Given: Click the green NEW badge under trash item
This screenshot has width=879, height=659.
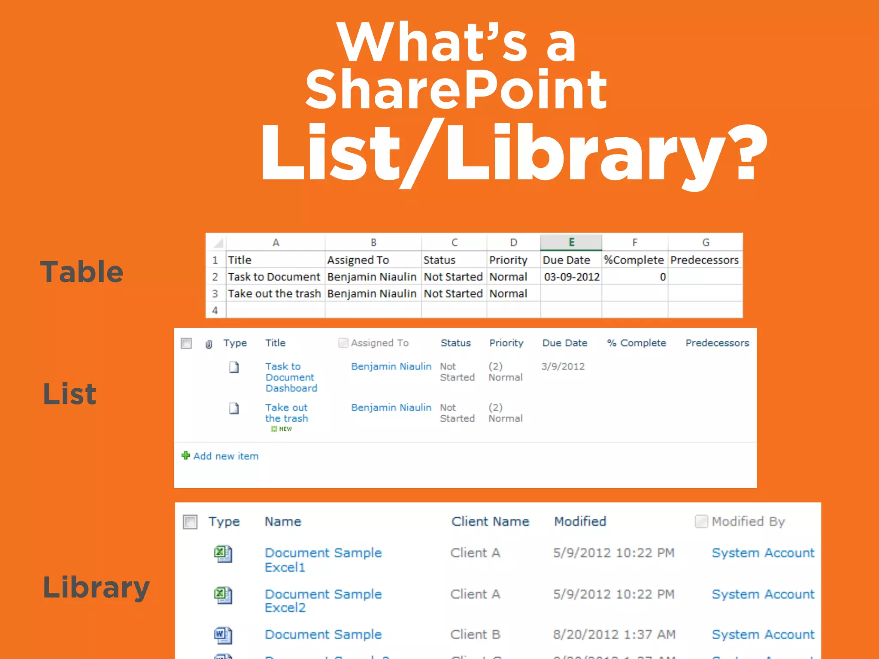Looking at the screenshot, I should (x=282, y=429).
